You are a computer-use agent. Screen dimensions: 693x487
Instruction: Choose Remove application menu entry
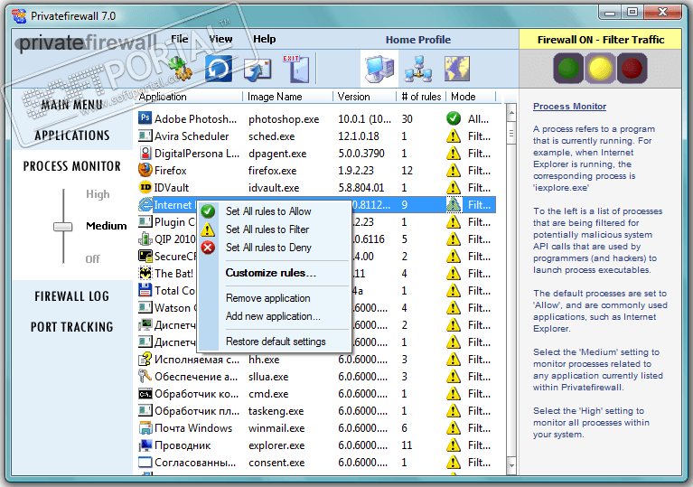point(274,298)
